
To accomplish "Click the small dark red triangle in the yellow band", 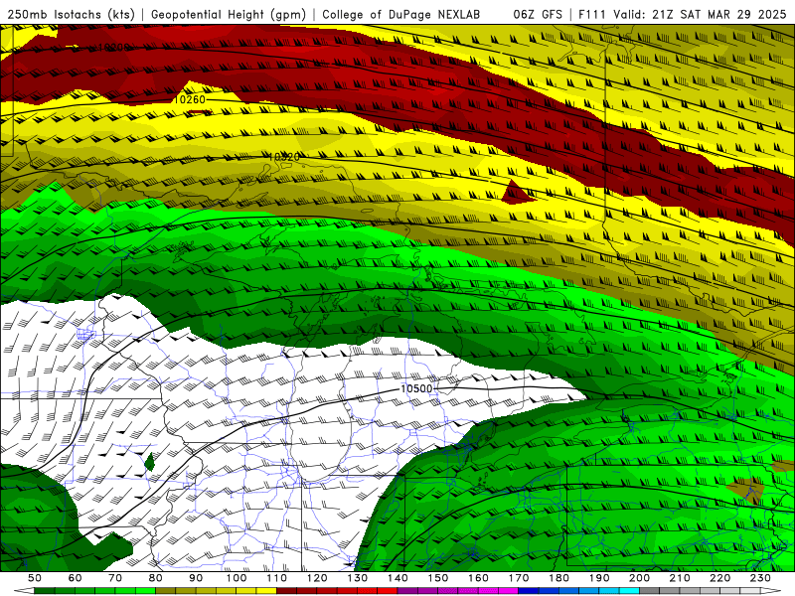I will click(517, 193).
